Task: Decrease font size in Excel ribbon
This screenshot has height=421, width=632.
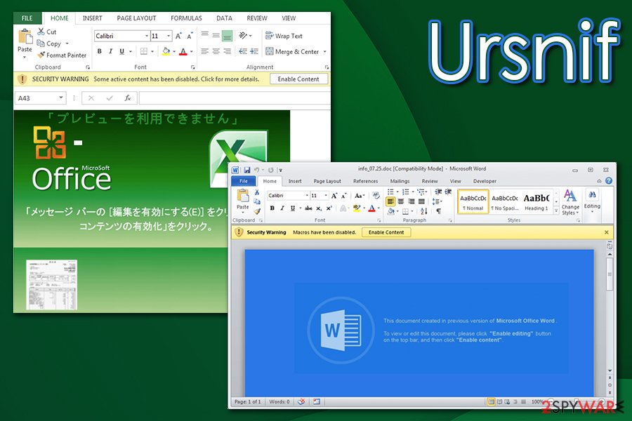Action: click(190, 36)
